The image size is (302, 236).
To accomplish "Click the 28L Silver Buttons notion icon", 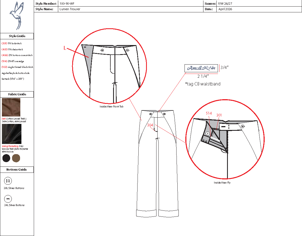I will coord(8,181).
